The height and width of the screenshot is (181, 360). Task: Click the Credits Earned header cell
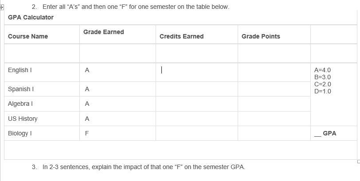pos(197,35)
